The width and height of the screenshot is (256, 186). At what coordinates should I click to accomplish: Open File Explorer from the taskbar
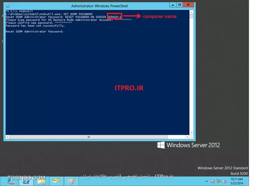[x=41, y=181]
